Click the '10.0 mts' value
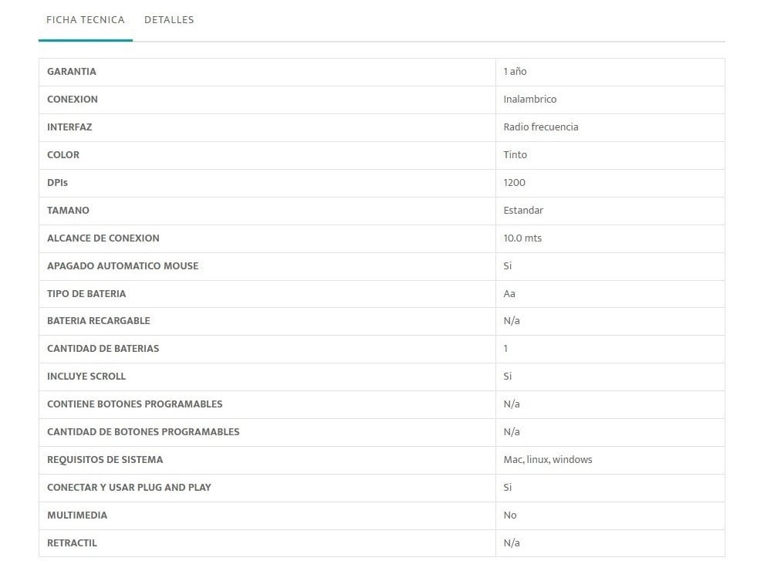Image resolution: width=764 pixels, height=561 pixels. pos(522,238)
